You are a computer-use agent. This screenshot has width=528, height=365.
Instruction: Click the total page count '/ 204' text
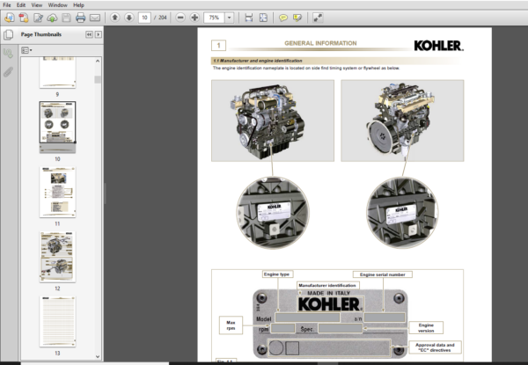pyautogui.click(x=160, y=18)
